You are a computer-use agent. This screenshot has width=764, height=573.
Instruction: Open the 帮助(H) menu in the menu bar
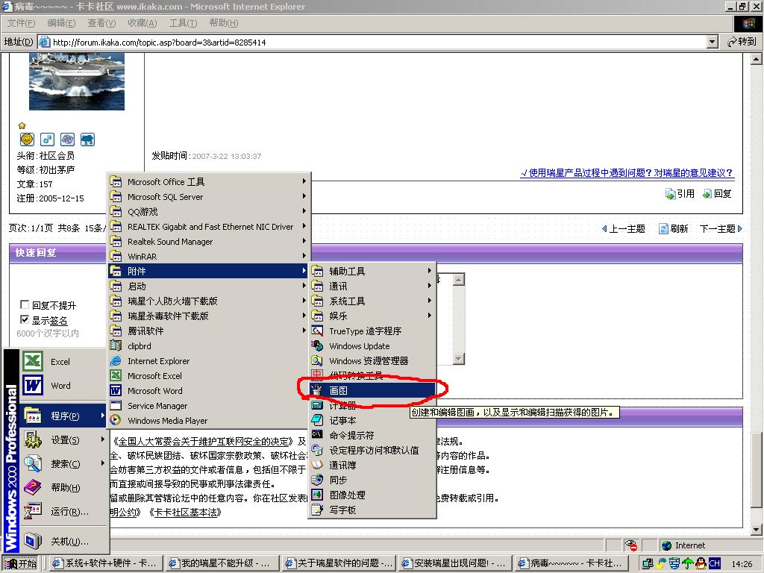coord(224,23)
